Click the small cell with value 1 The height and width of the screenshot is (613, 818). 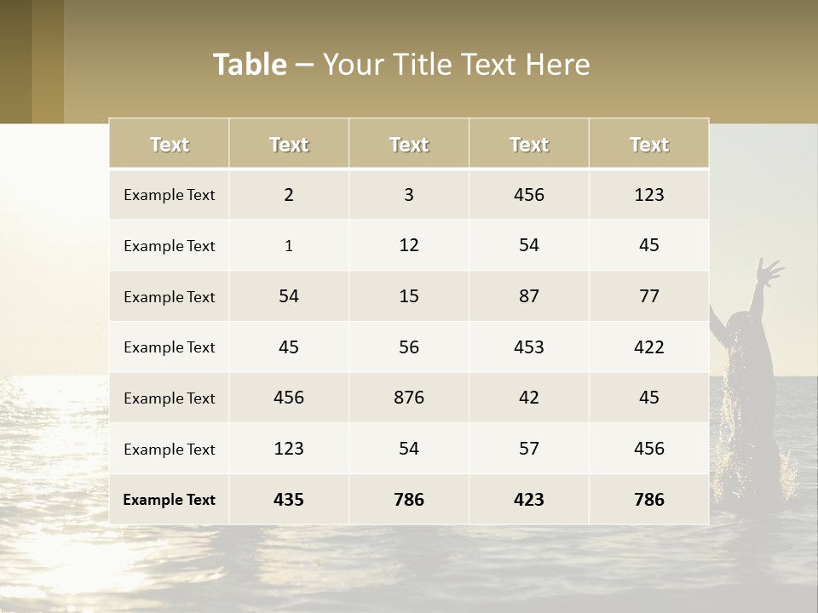tap(289, 246)
